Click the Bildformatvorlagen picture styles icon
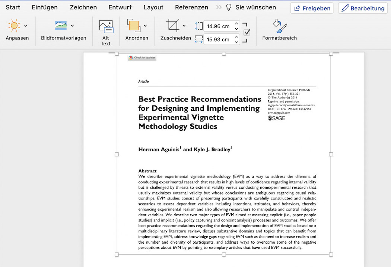The height and width of the screenshot is (267, 391). click(x=61, y=25)
